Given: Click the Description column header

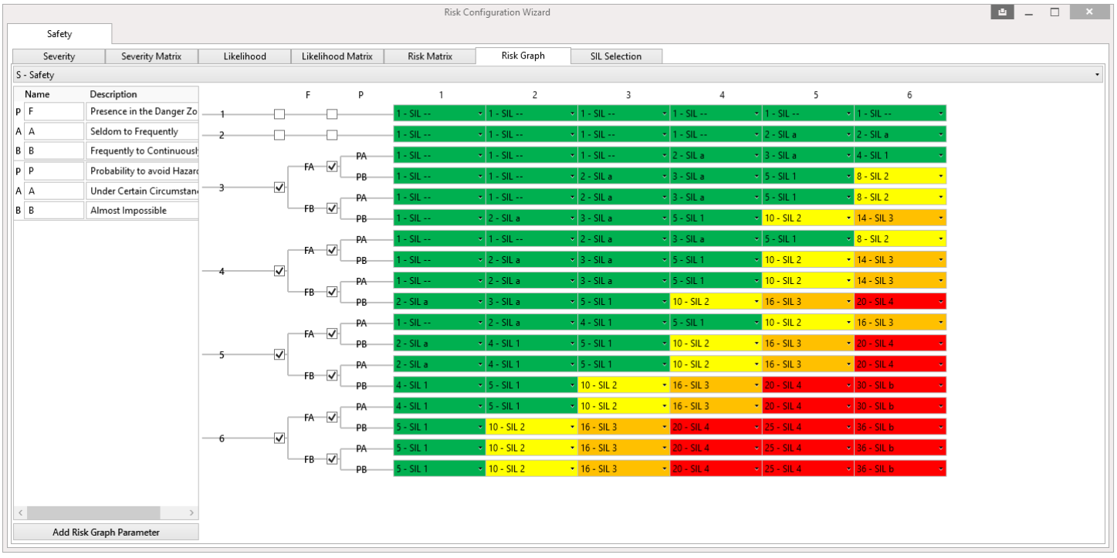Looking at the screenshot, I should pyautogui.click(x=113, y=94).
